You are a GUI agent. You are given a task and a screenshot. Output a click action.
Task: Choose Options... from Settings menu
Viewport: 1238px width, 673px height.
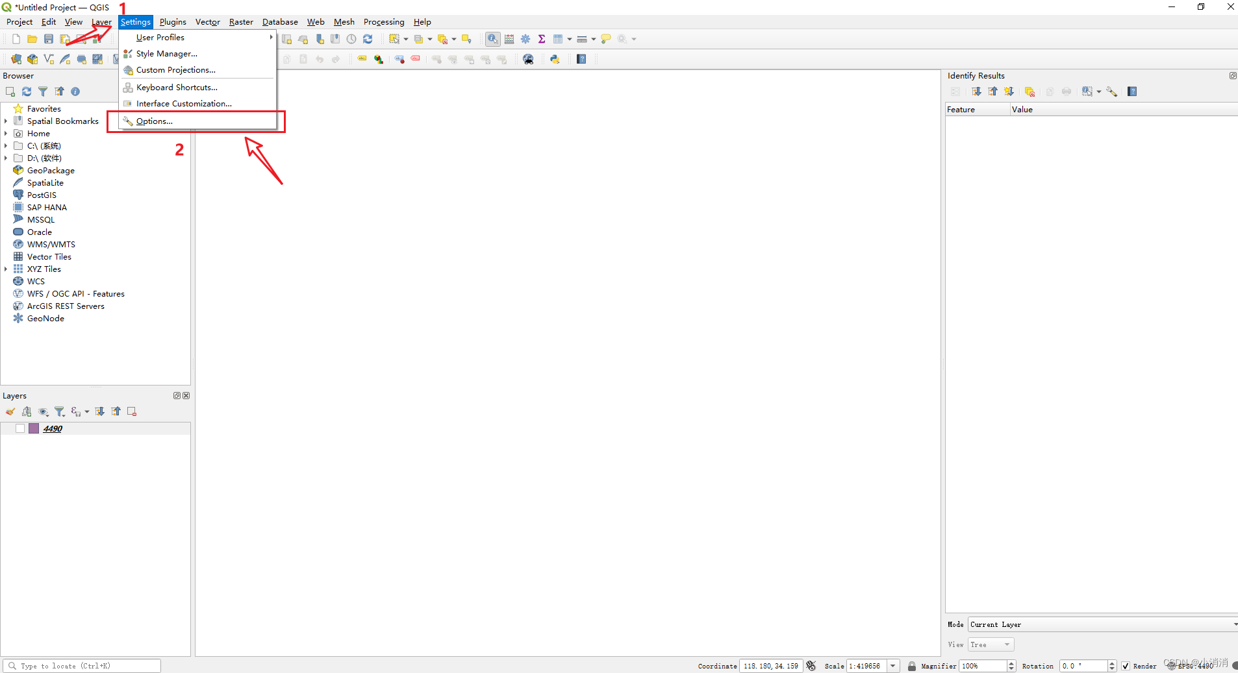click(x=198, y=121)
